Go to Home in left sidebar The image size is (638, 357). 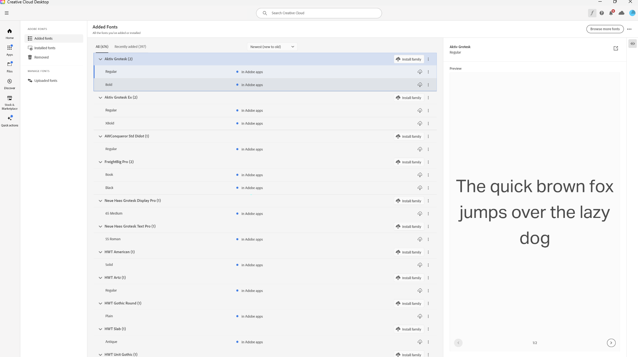pos(10,34)
